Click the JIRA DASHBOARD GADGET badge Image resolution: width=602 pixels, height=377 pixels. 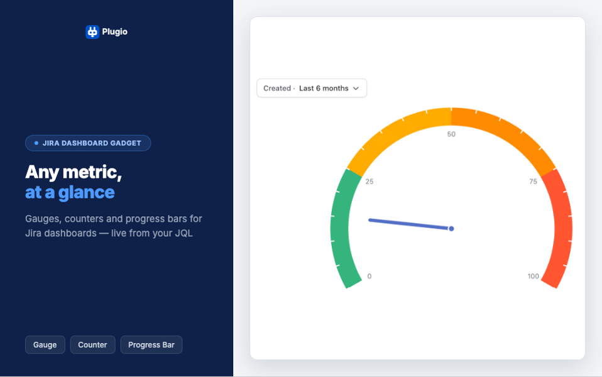pyautogui.click(x=88, y=143)
